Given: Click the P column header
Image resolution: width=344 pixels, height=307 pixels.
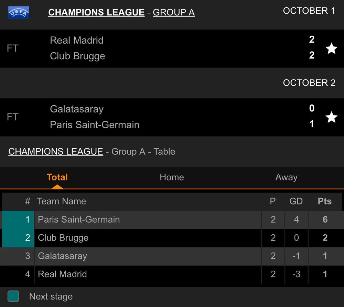Looking at the screenshot, I should (x=273, y=201).
